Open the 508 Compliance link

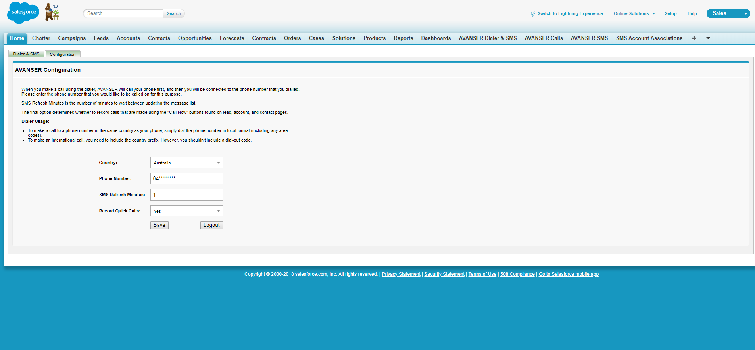click(517, 274)
